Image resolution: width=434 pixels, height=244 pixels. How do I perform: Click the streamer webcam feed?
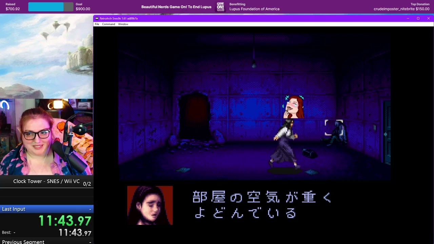pos(46,137)
